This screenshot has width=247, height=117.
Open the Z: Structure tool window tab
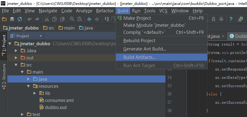[4, 76]
